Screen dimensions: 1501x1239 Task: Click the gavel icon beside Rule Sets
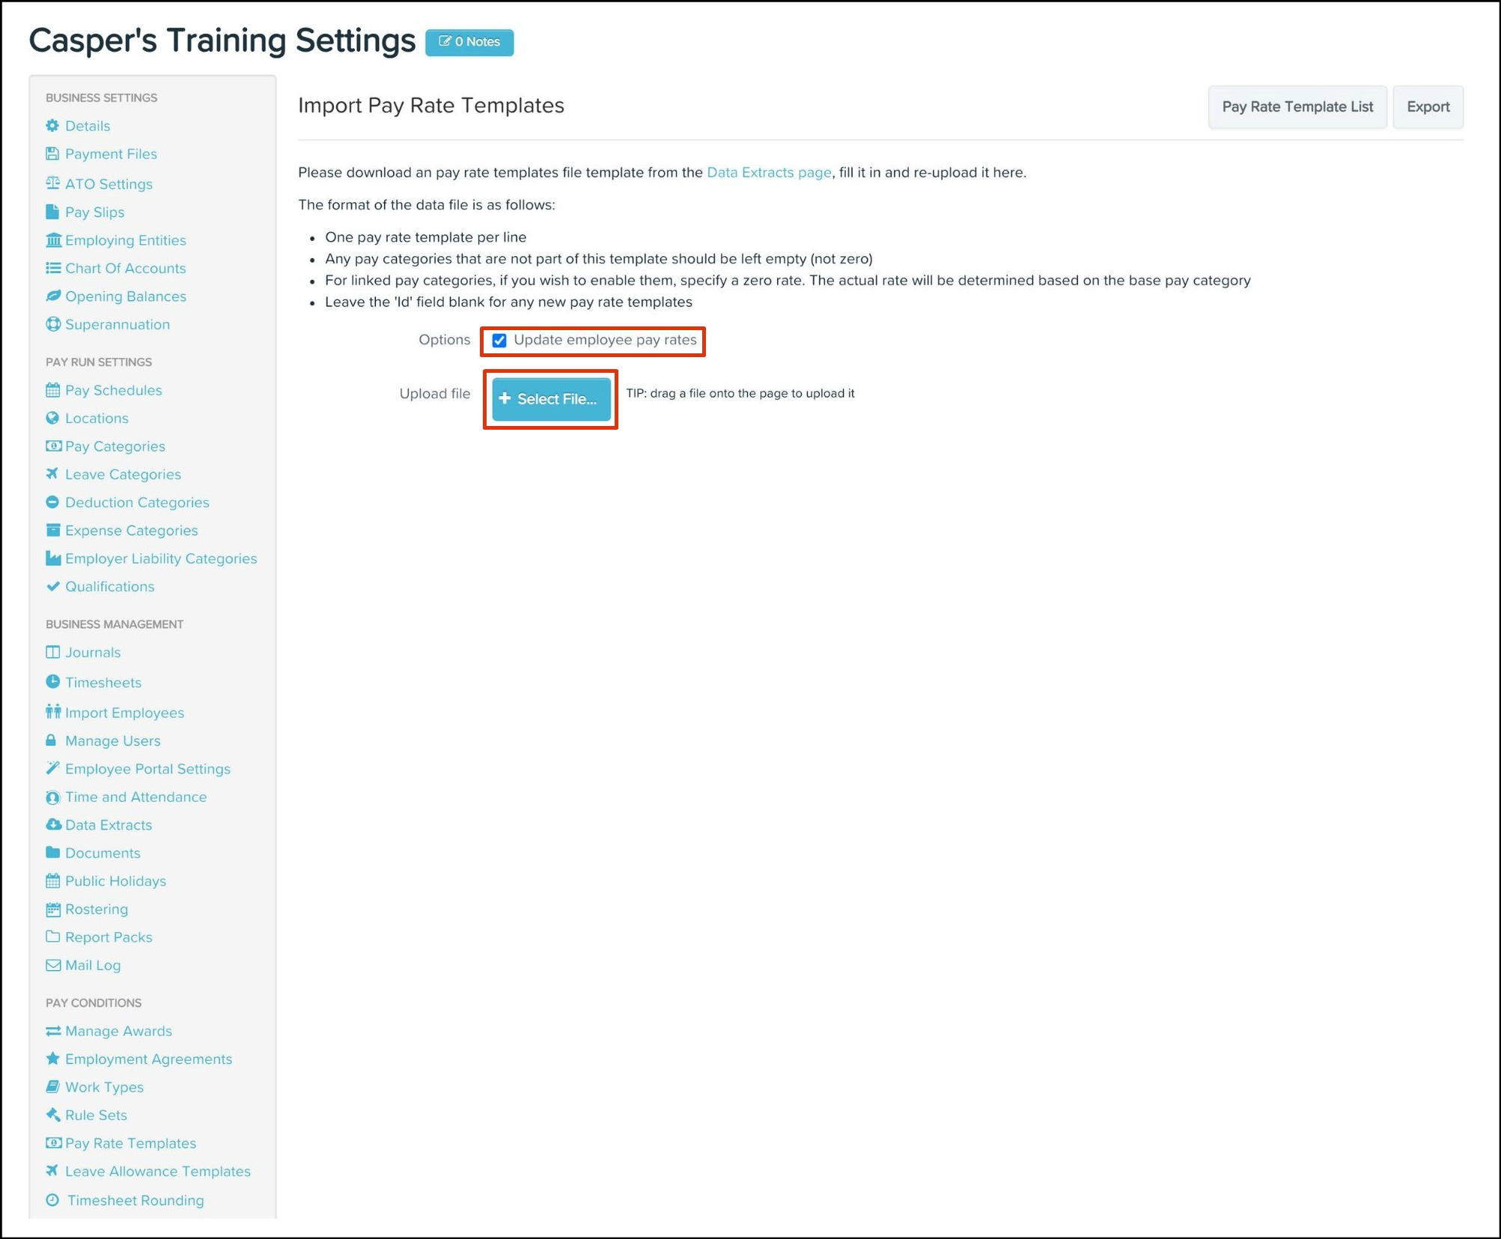tap(52, 1115)
